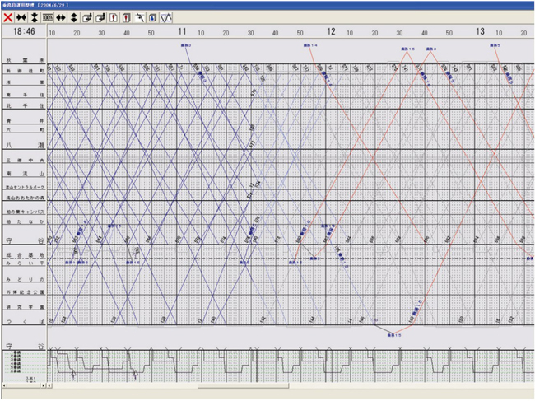
Task: Select the 北千住 station label
Action: (25, 105)
